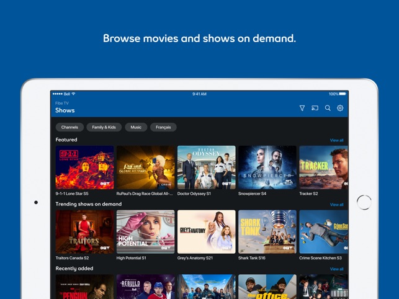Open The Penguin thumbnail in Recently added
The image size is (399, 299).
point(85,287)
